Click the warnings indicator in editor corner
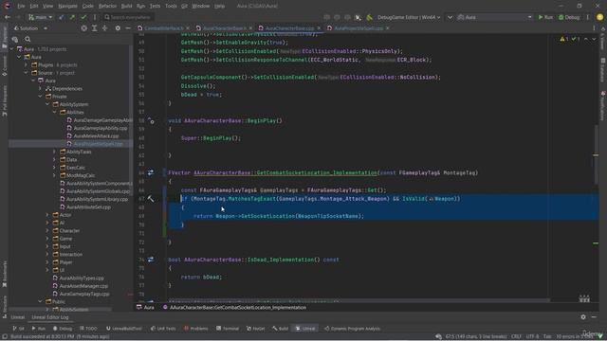Image resolution: width=607 pixels, height=341 pixels. 564,39
